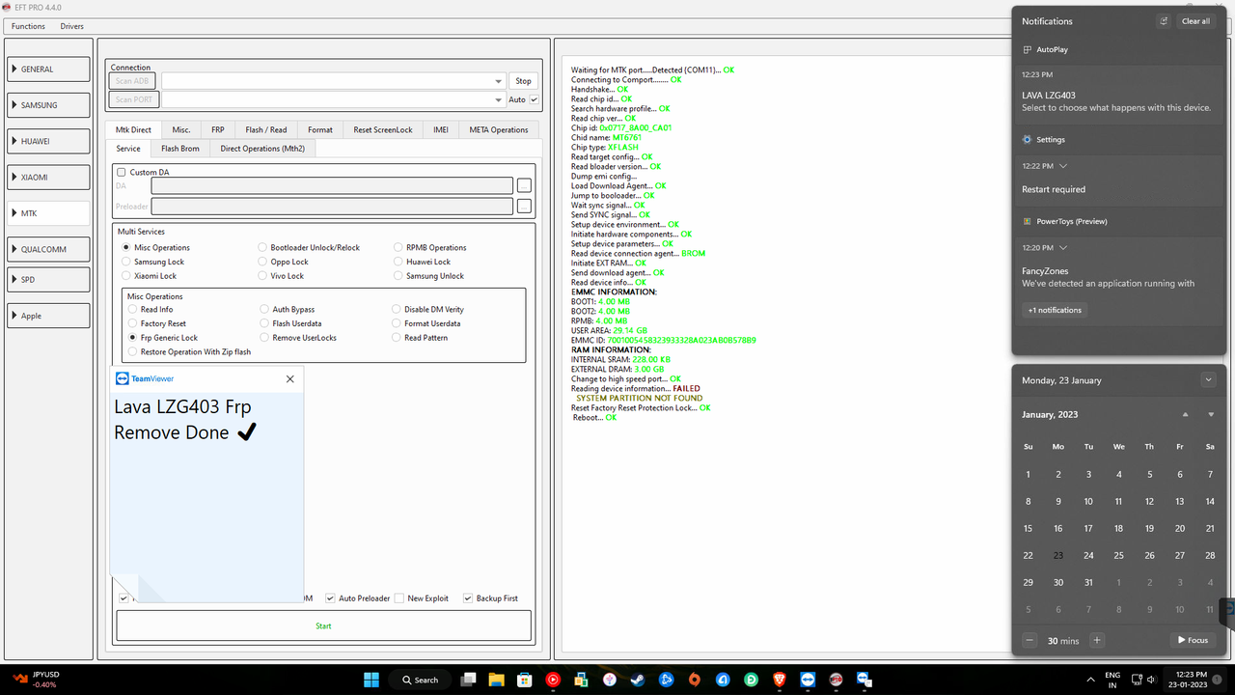Collapse the calendar with chevron
This screenshot has width=1235, height=695.
click(1209, 380)
